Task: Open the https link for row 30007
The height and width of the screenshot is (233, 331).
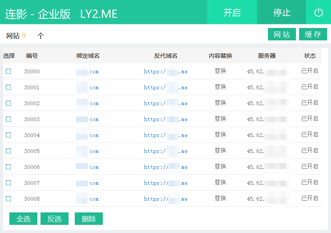Action: click(165, 183)
